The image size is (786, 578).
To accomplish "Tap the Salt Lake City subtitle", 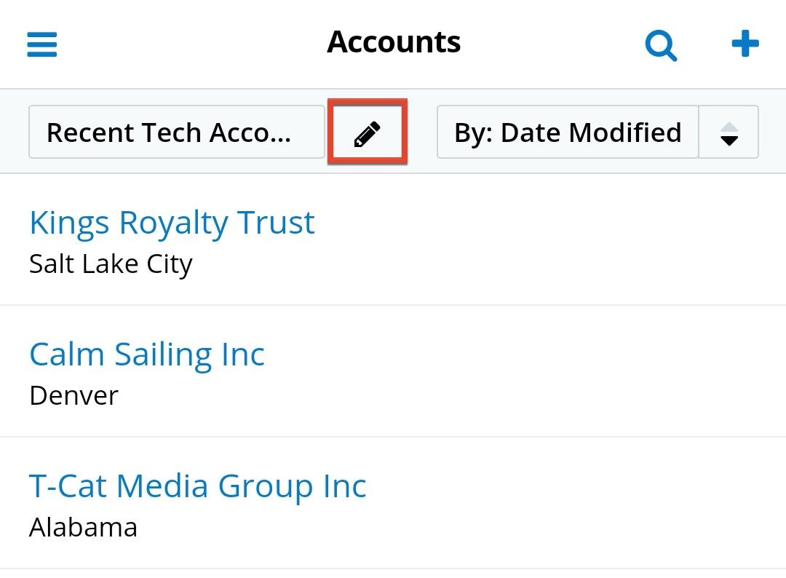I will click(111, 264).
